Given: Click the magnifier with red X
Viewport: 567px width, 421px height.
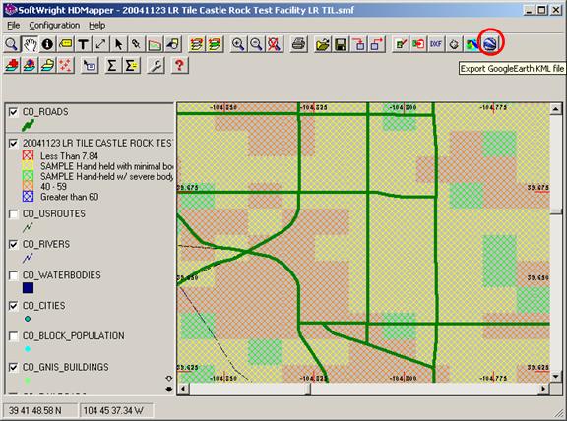Looking at the screenshot, I should point(275,44).
